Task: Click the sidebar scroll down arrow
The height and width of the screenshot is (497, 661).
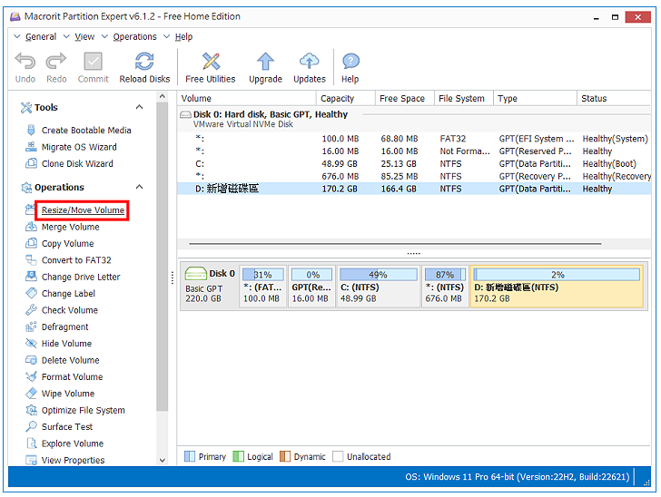Action: click(x=163, y=460)
